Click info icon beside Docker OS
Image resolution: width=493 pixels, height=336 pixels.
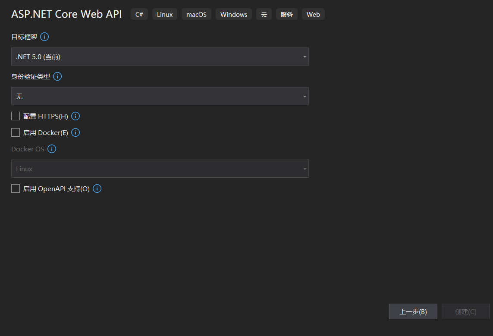coord(52,149)
